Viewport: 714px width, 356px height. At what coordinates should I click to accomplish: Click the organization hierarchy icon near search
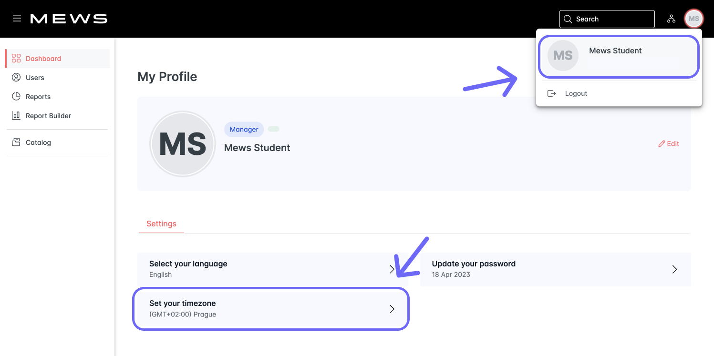point(671,19)
